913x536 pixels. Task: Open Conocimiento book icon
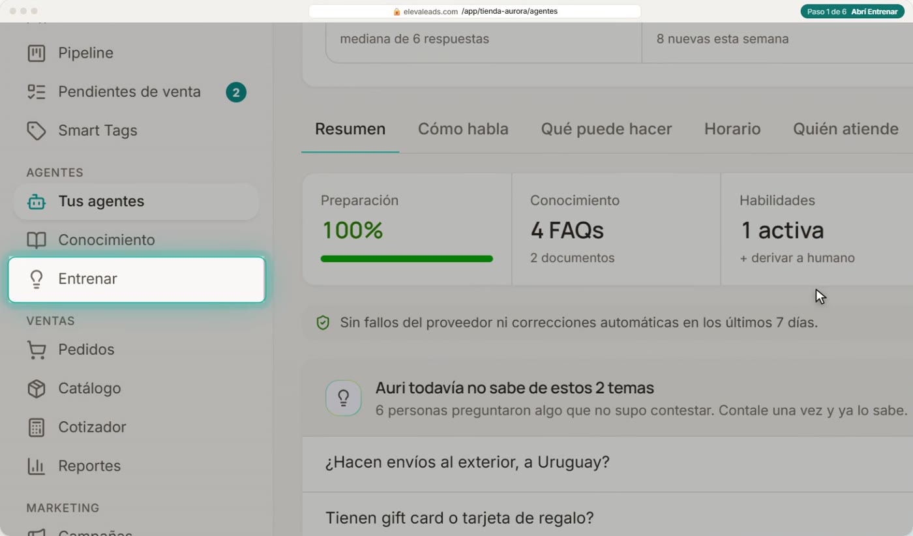tap(37, 240)
